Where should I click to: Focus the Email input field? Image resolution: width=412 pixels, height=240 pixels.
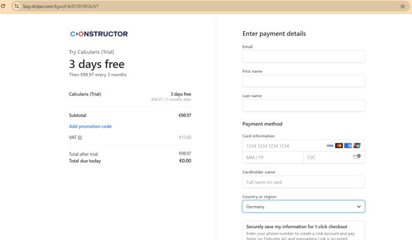pyautogui.click(x=304, y=56)
